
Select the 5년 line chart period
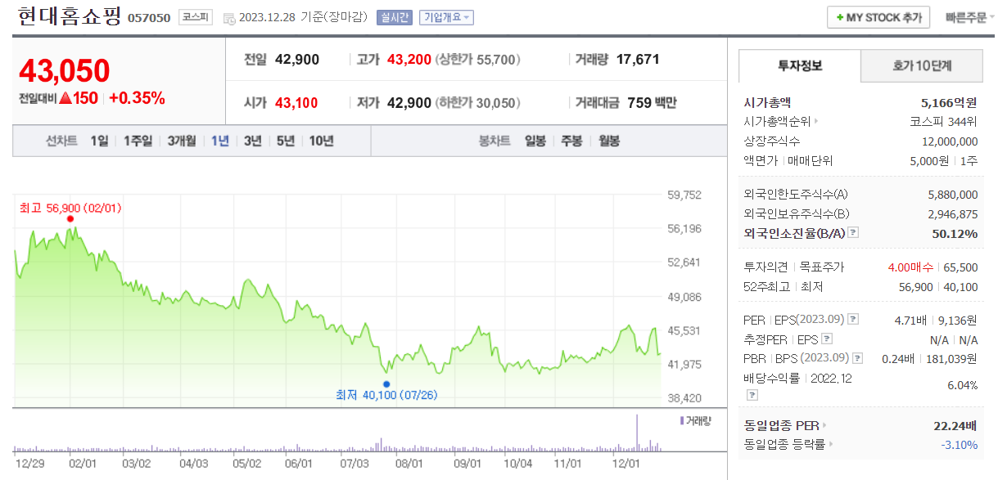click(x=286, y=141)
